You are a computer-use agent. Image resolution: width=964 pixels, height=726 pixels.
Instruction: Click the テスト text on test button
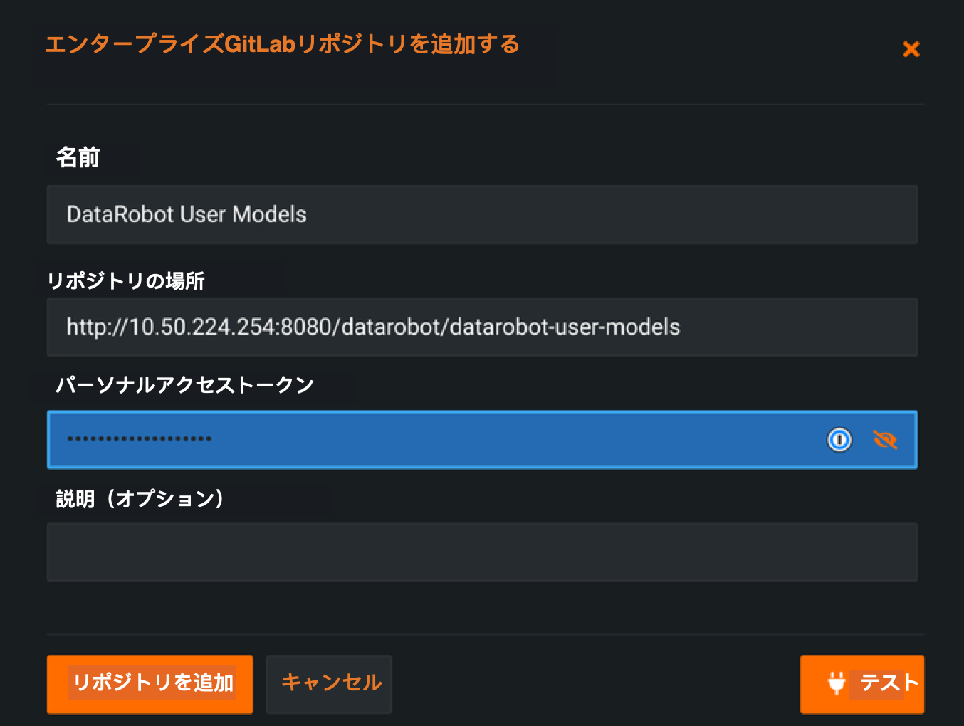pos(889,683)
